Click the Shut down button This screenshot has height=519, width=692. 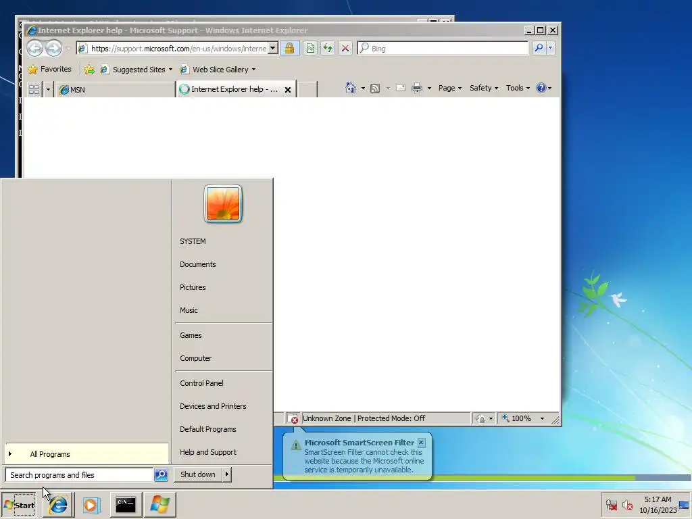[x=198, y=474]
